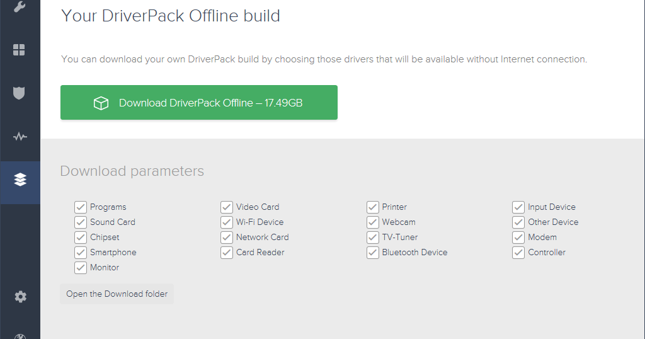Toggle the Input Device checkbox
The height and width of the screenshot is (339, 645).
coord(518,207)
